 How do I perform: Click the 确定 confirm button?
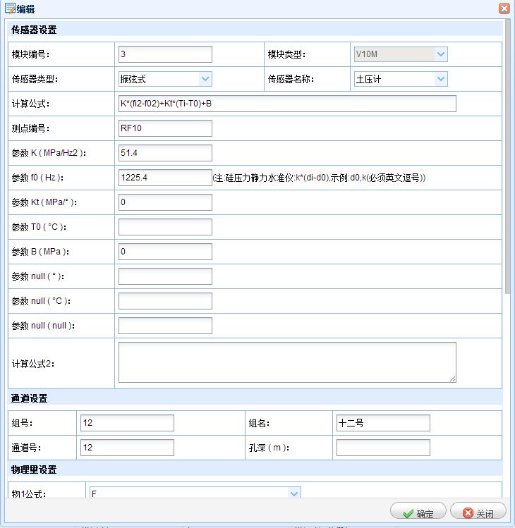click(418, 513)
